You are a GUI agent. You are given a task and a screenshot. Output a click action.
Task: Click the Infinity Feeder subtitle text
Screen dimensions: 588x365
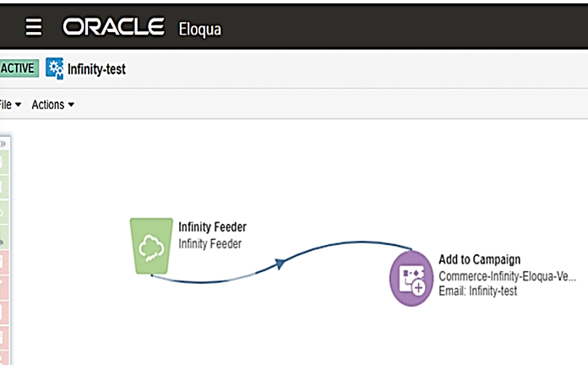210,244
